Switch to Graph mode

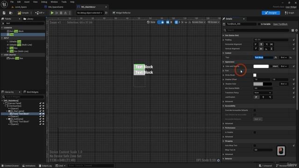pos(289,13)
